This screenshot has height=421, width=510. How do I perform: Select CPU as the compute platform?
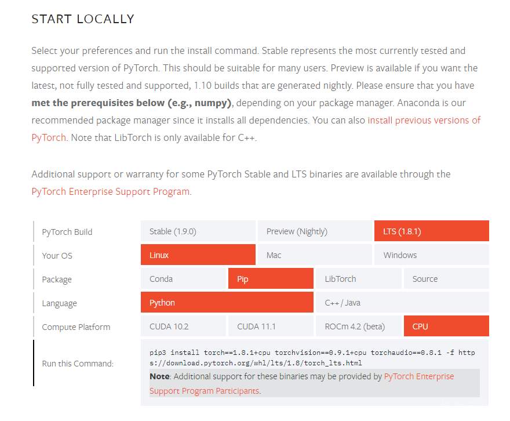pos(446,326)
